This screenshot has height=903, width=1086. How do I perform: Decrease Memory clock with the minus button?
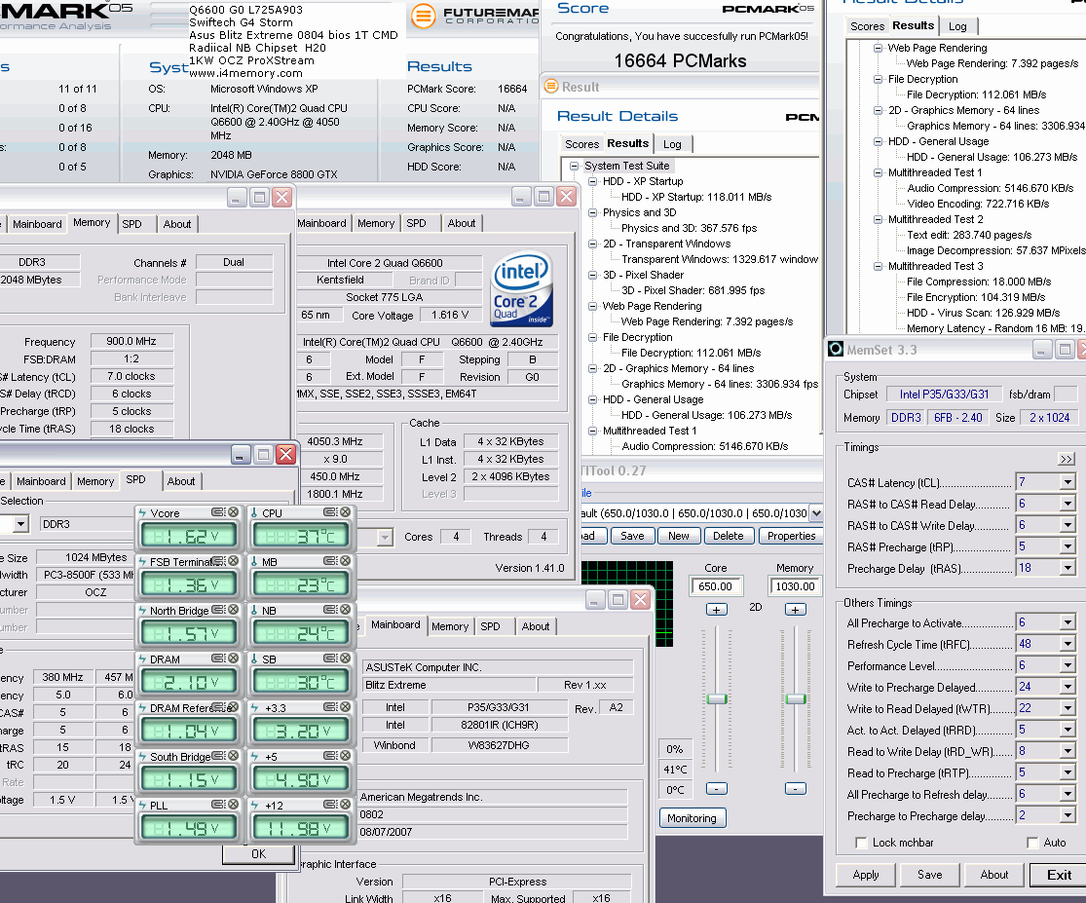coord(796,789)
